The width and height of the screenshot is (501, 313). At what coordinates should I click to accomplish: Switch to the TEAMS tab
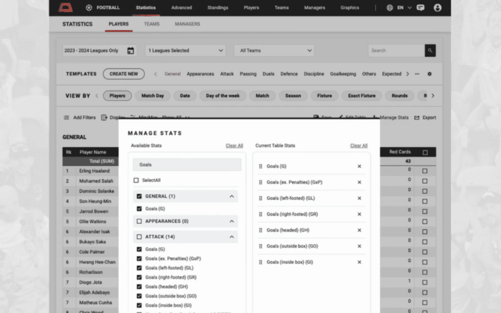(x=152, y=24)
